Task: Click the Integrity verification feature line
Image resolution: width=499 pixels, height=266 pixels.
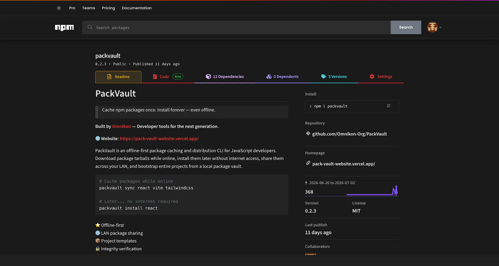Action: click(118, 249)
